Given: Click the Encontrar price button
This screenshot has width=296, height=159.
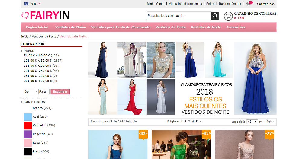Looking at the screenshot, I should (x=60, y=92).
